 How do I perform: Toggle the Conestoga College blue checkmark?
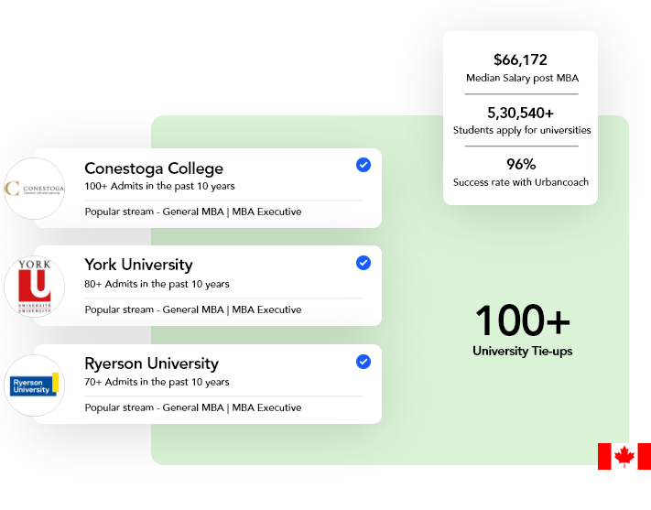(363, 165)
